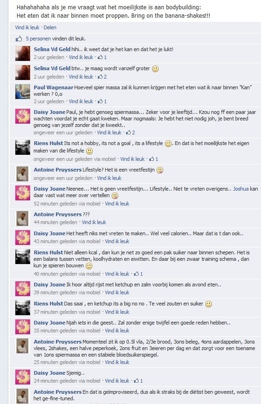Open the tagged 'Joshua' profile link
The image size is (261, 404).
[x=241, y=189]
